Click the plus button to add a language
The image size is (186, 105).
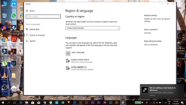click(68, 54)
